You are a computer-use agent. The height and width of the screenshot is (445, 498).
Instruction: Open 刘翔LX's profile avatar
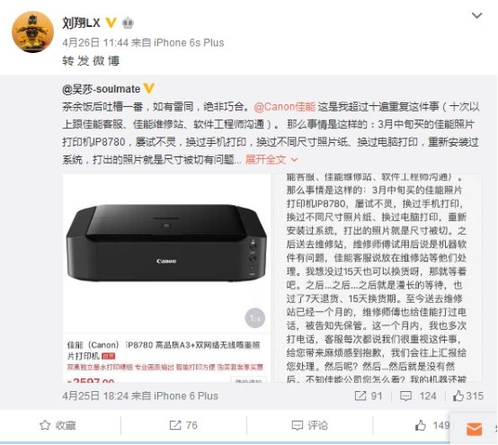(x=32, y=32)
